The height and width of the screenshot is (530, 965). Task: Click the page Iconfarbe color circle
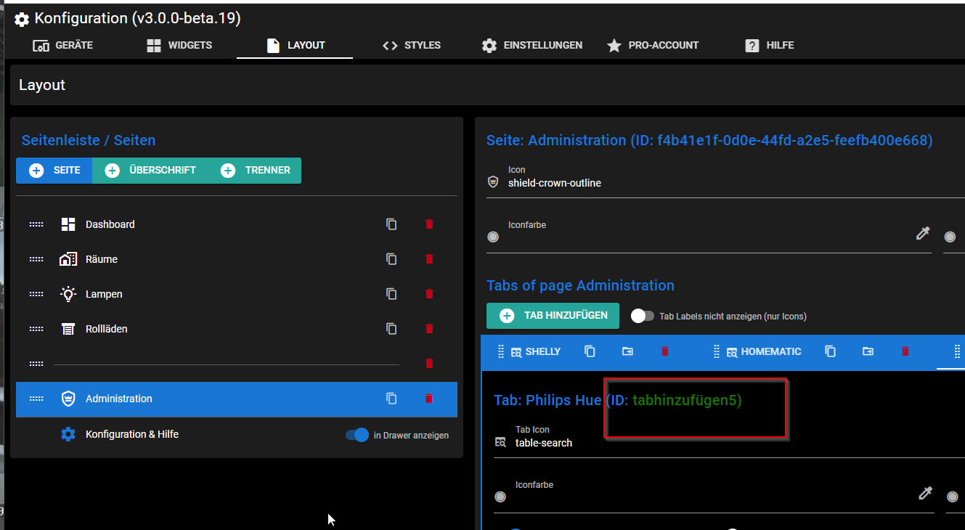[x=493, y=237]
